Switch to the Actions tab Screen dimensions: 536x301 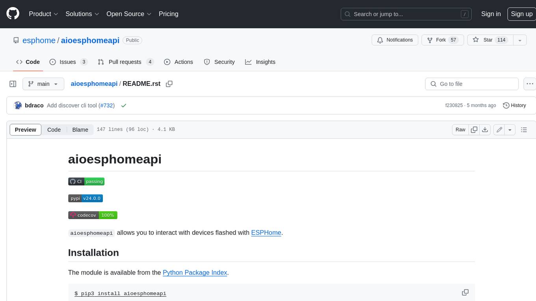179,62
